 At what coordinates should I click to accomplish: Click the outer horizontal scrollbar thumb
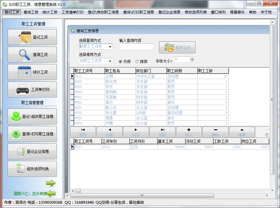[x=142, y=195]
